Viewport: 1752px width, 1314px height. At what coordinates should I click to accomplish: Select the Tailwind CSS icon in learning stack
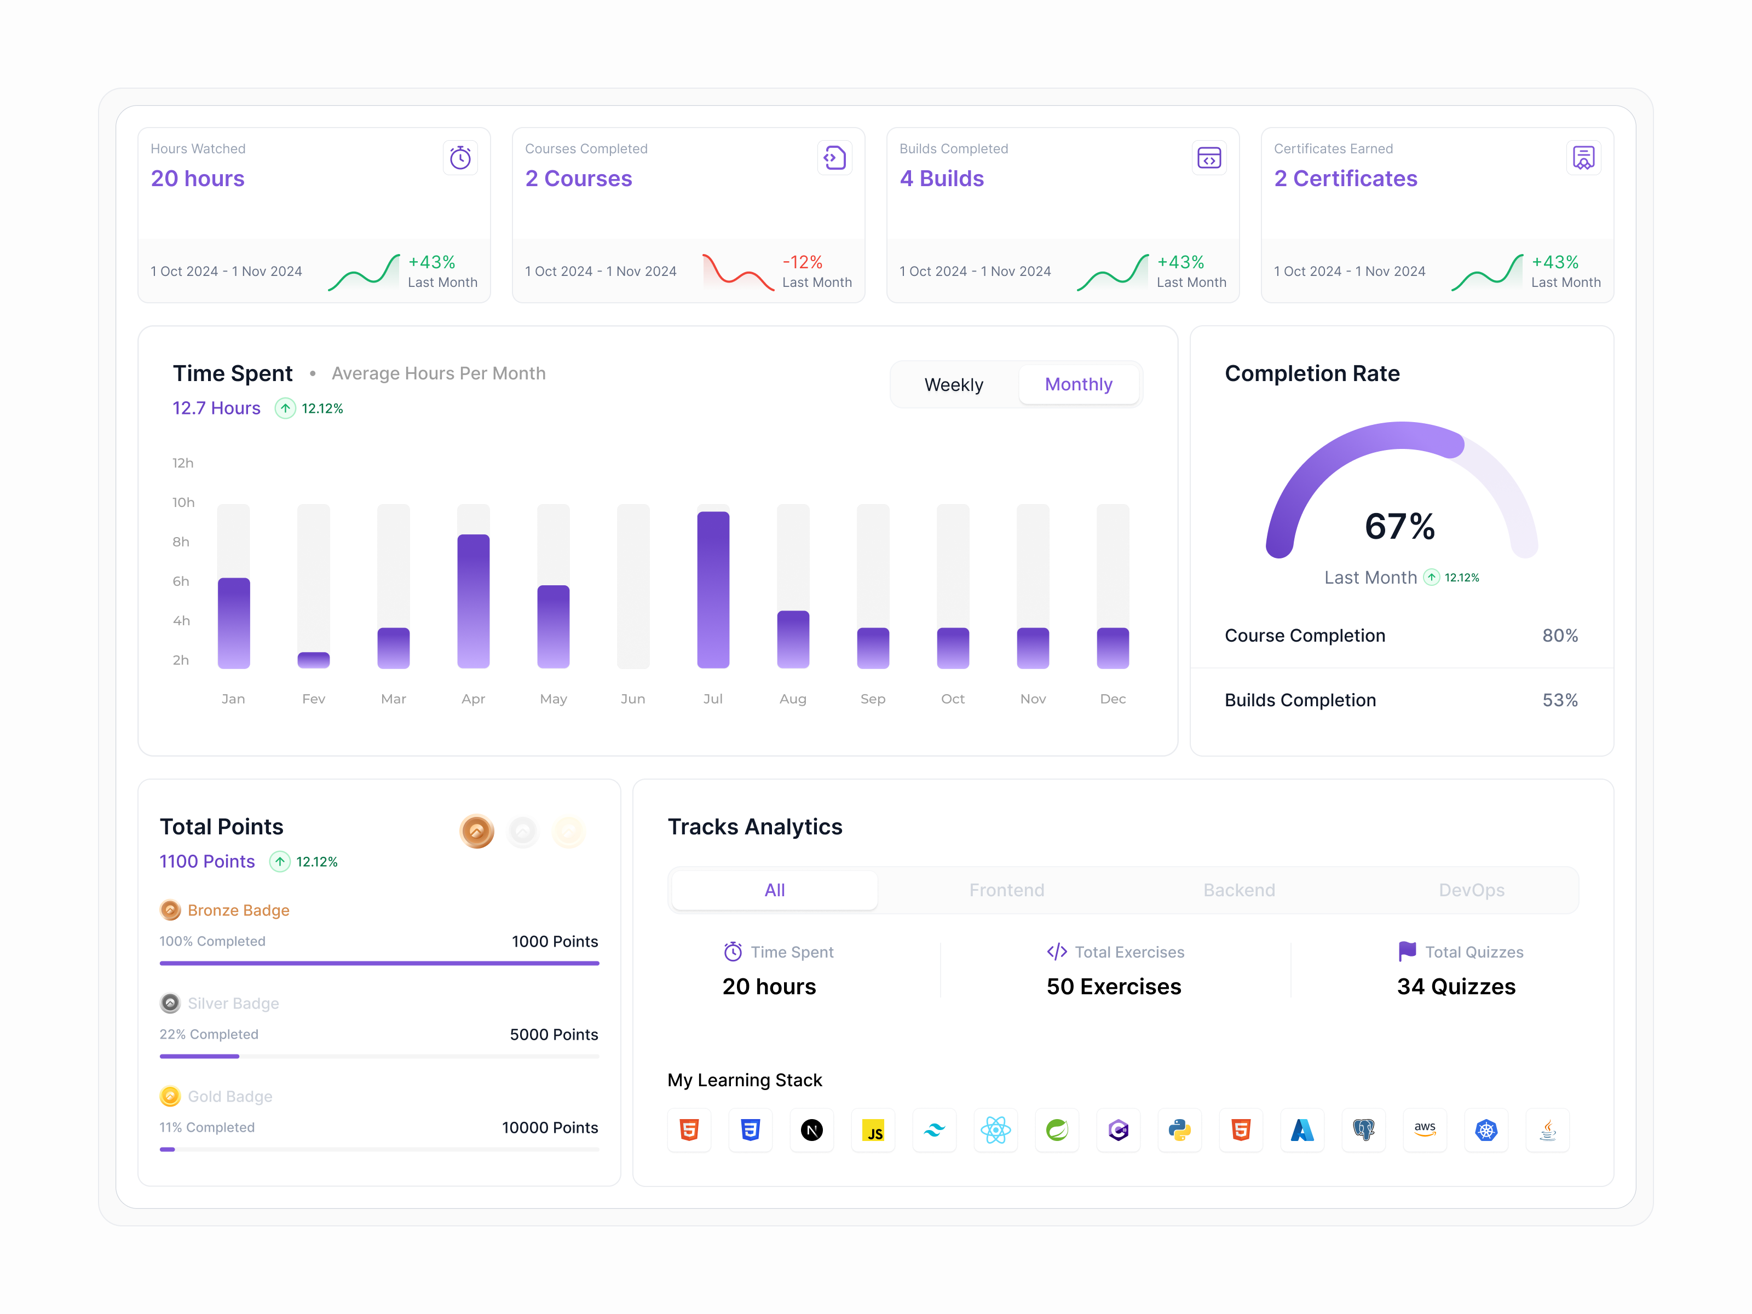pyautogui.click(x=935, y=1130)
